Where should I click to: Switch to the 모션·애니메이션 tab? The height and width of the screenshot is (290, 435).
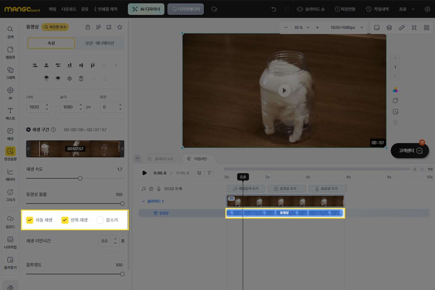[99, 43]
